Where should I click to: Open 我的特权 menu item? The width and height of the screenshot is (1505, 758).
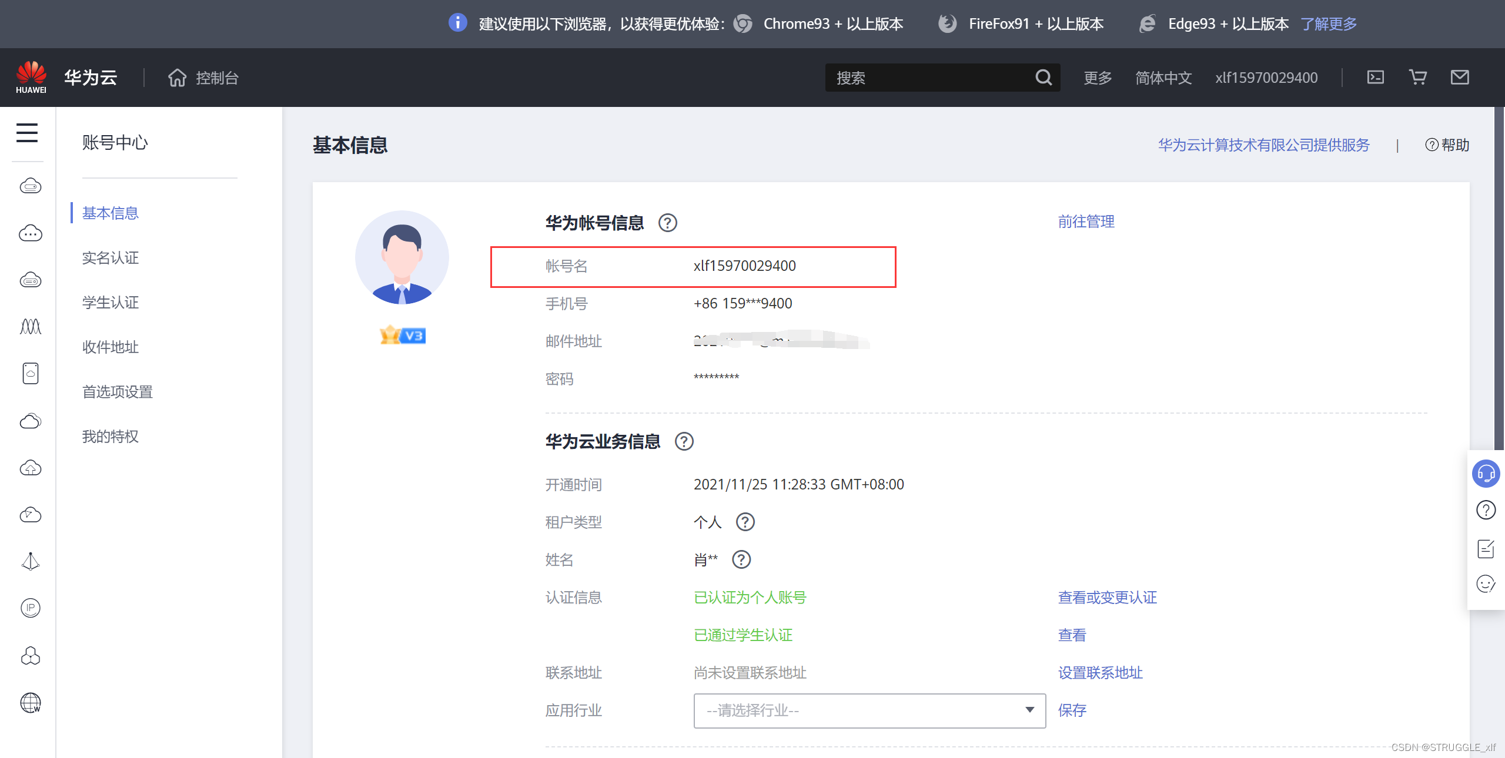111,437
